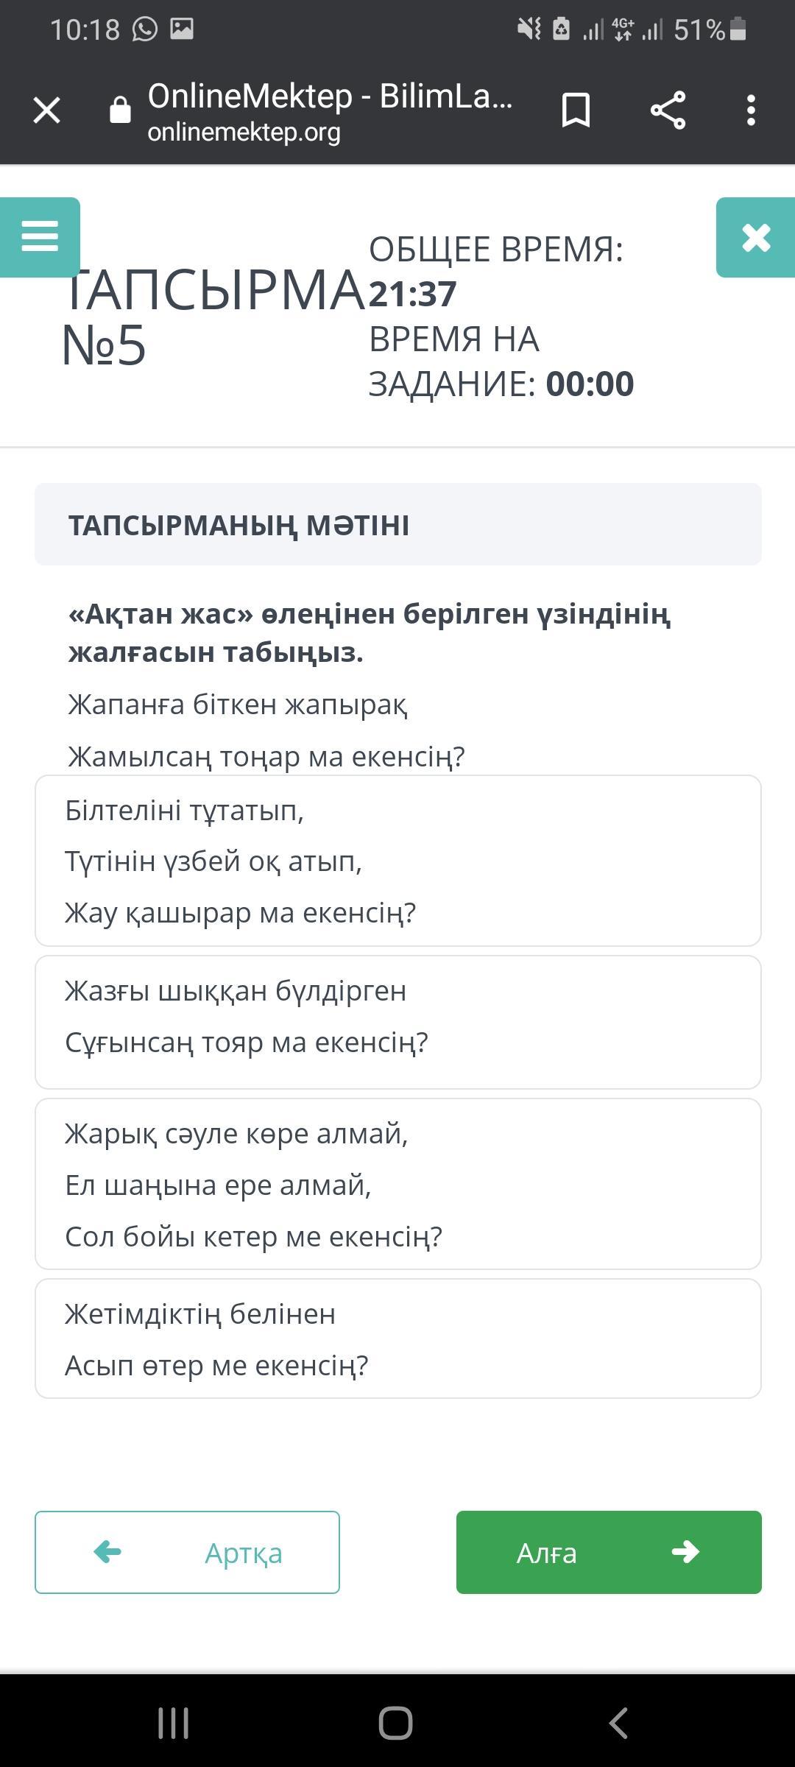Select answer Жетімдіктің белінен
The image size is (795, 1767).
coord(398,1339)
